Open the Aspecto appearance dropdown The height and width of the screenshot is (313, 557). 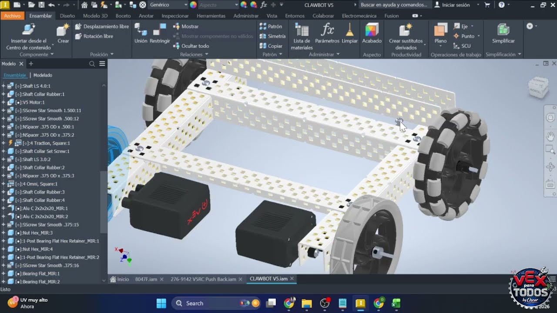coord(218,5)
